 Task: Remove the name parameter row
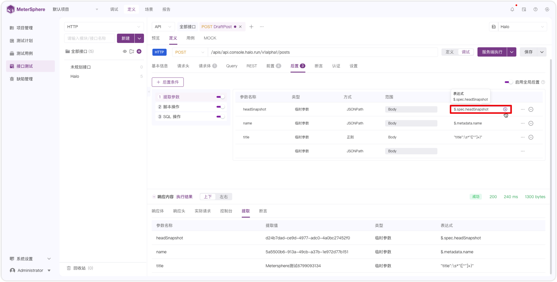click(531, 123)
